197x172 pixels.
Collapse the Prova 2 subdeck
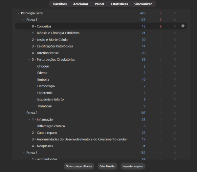[24, 113]
